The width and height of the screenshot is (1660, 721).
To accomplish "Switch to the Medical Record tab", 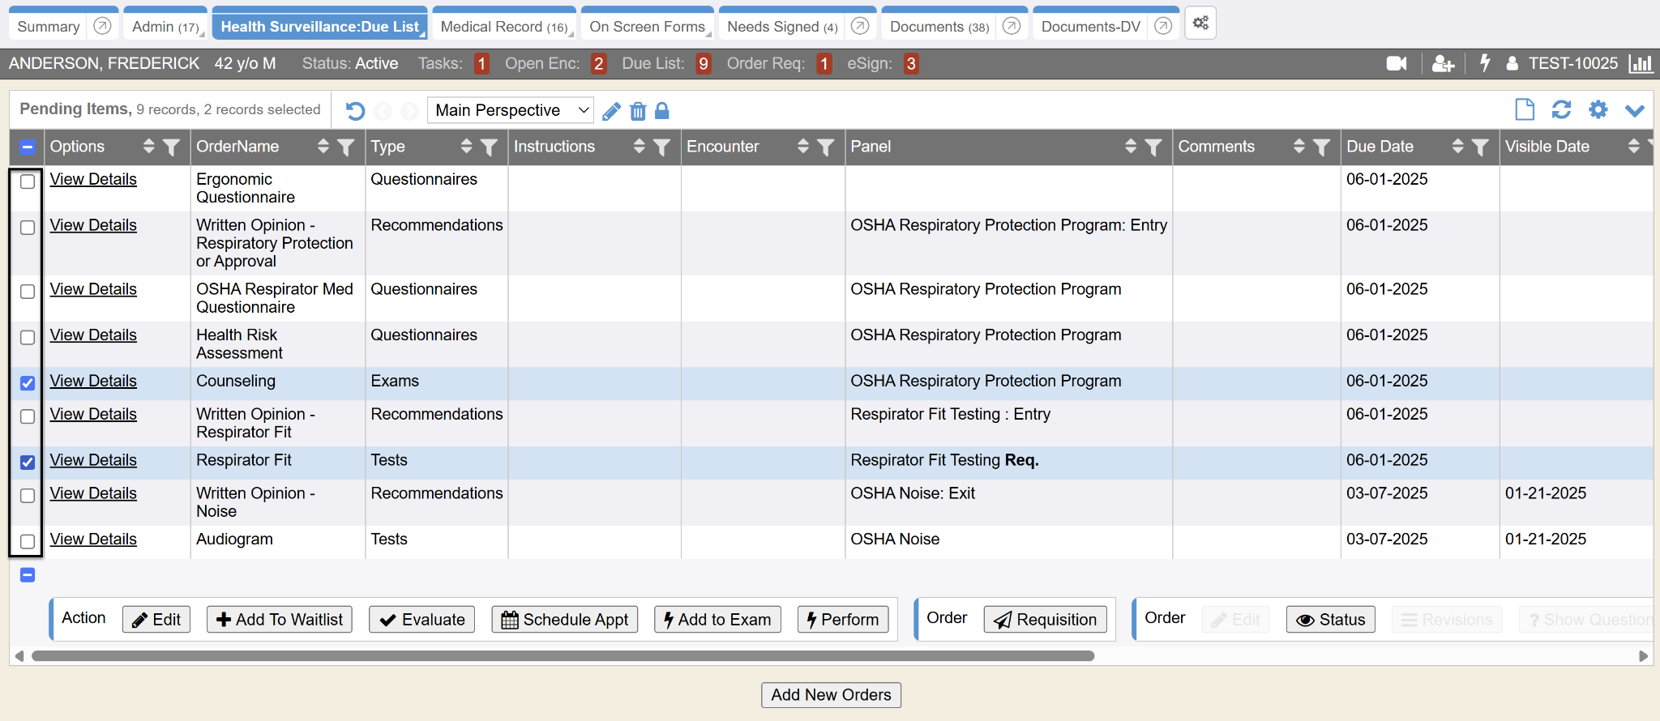I will [x=503, y=27].
